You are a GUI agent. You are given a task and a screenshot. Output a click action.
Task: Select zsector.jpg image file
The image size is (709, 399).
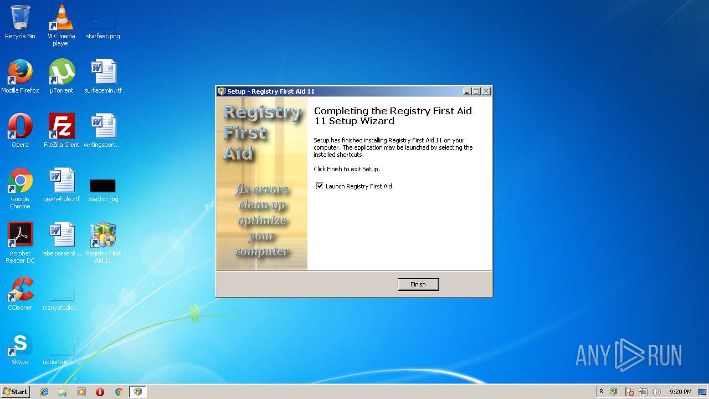point(103,189)
